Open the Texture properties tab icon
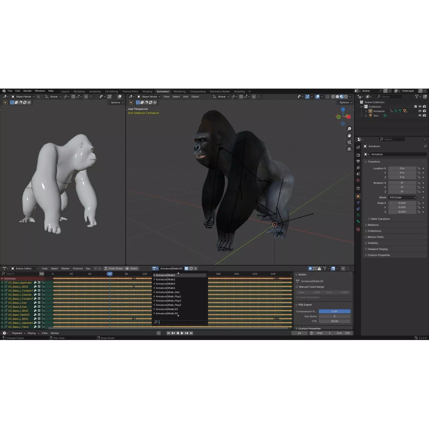Image resolution: width=429 pixels, height=429 pixels. point(358,229)
